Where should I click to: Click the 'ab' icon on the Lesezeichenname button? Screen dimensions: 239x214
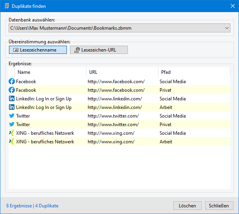click(x=16, y=50)
